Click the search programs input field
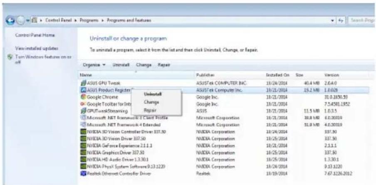The height and width of the screenshot is (185, 376). [362, 21]
